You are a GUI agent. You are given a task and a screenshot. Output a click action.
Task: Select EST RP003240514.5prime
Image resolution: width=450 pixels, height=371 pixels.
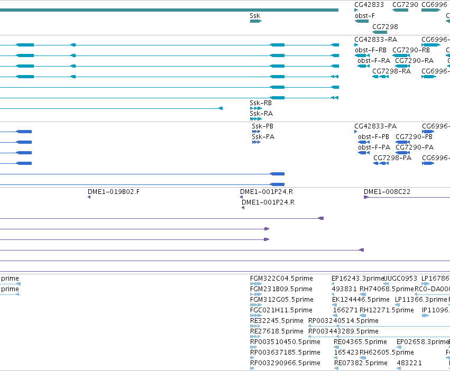[343, 321]
